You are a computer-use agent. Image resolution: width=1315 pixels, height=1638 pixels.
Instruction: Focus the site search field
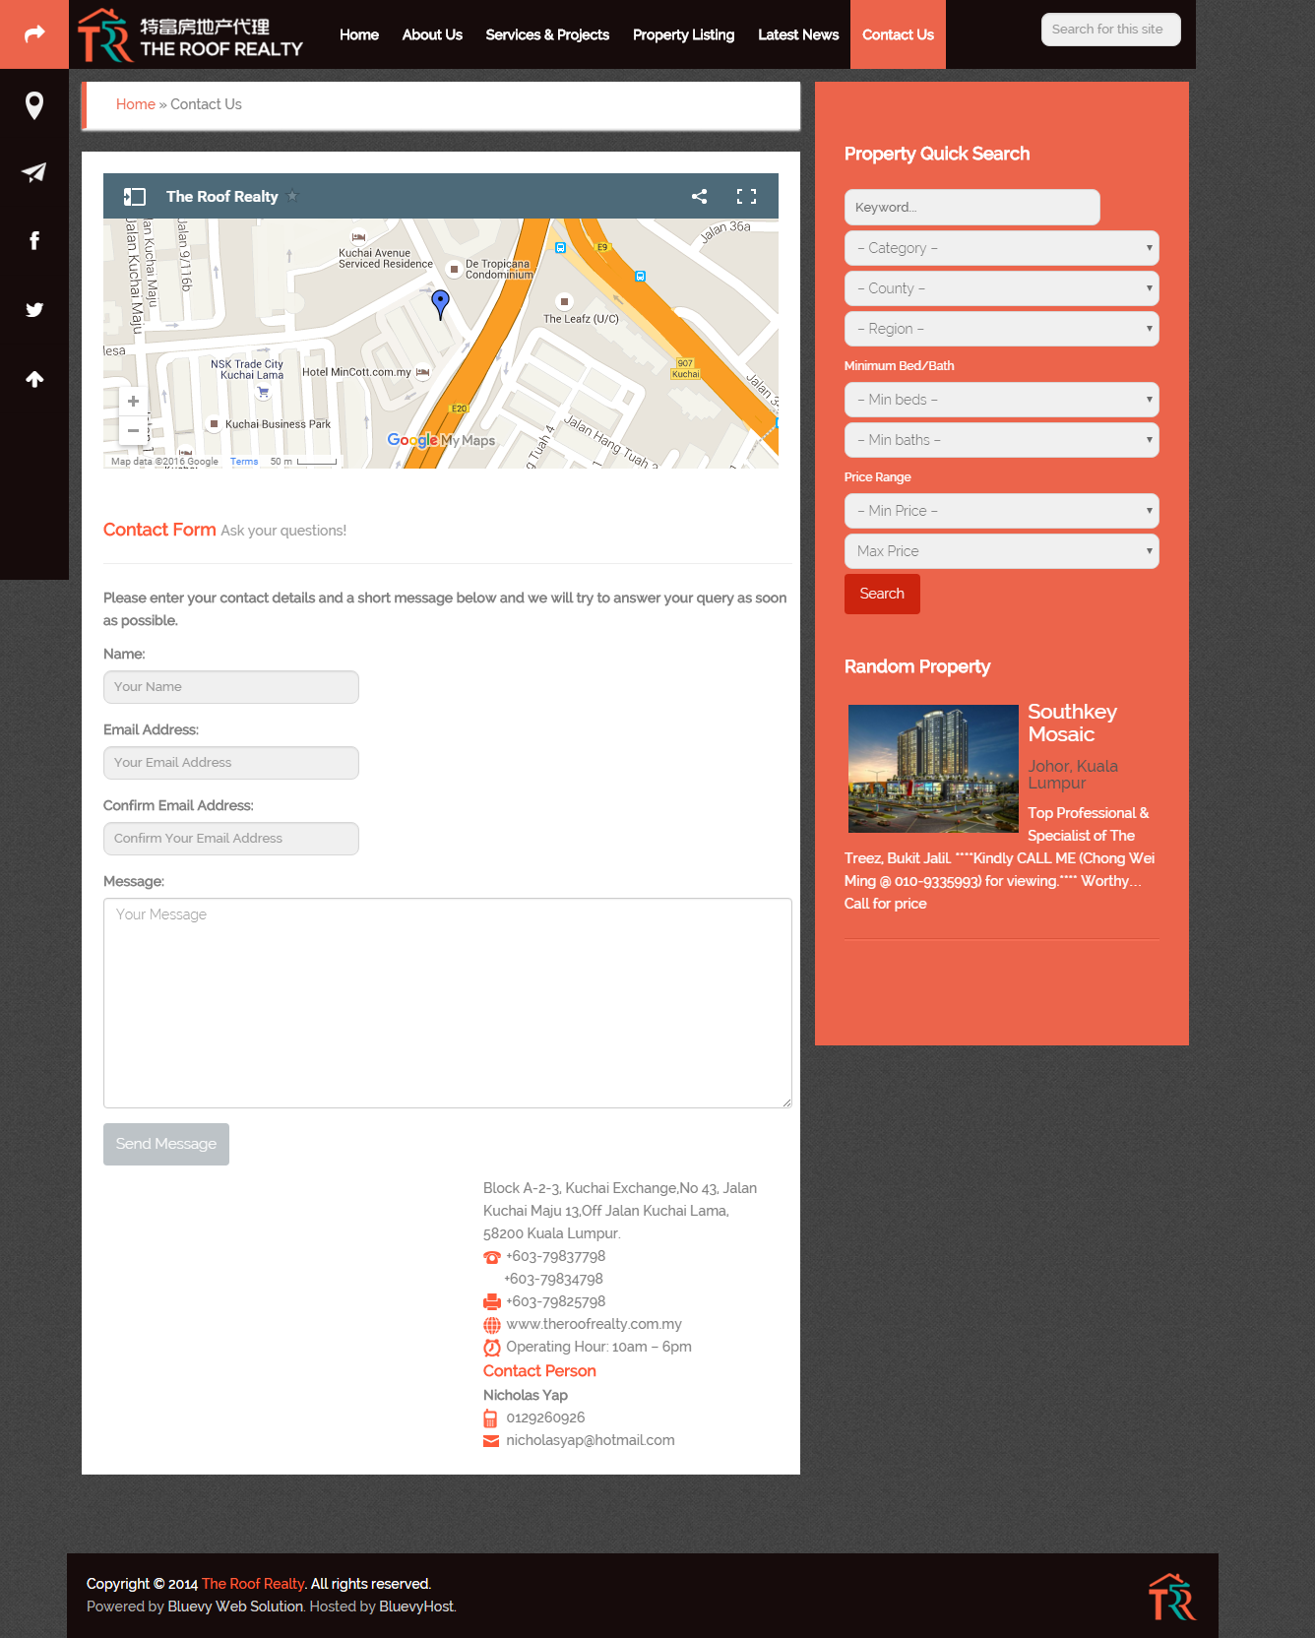[x=1111, y=30]
